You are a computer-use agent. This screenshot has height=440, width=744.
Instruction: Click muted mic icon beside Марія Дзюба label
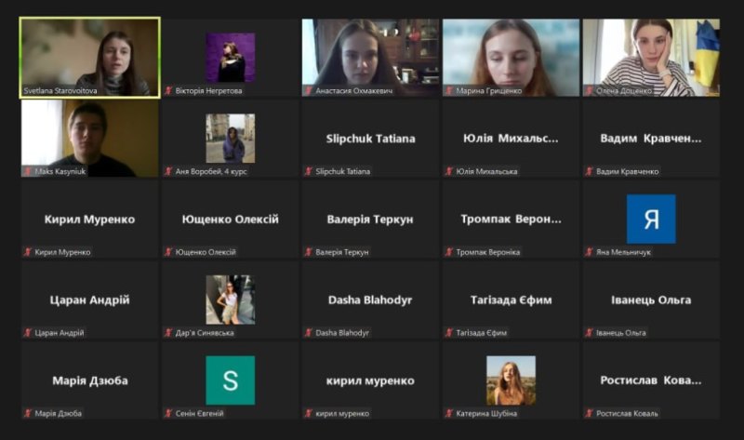tap(28, 413)
